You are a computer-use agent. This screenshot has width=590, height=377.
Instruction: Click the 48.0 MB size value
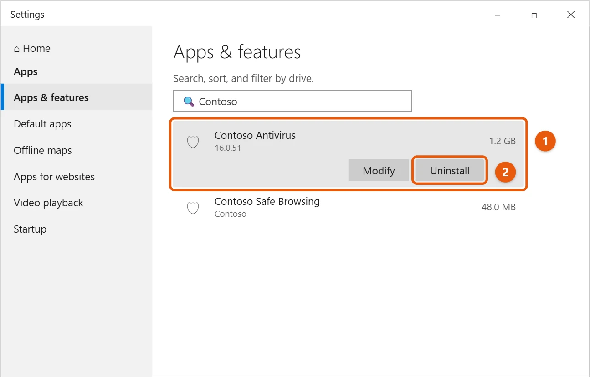click(498, 207)
